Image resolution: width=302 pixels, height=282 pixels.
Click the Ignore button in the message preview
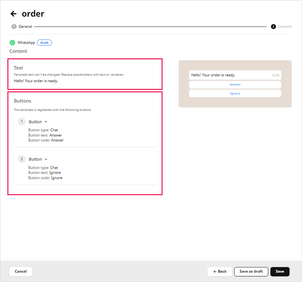click(x=235, y=93)
